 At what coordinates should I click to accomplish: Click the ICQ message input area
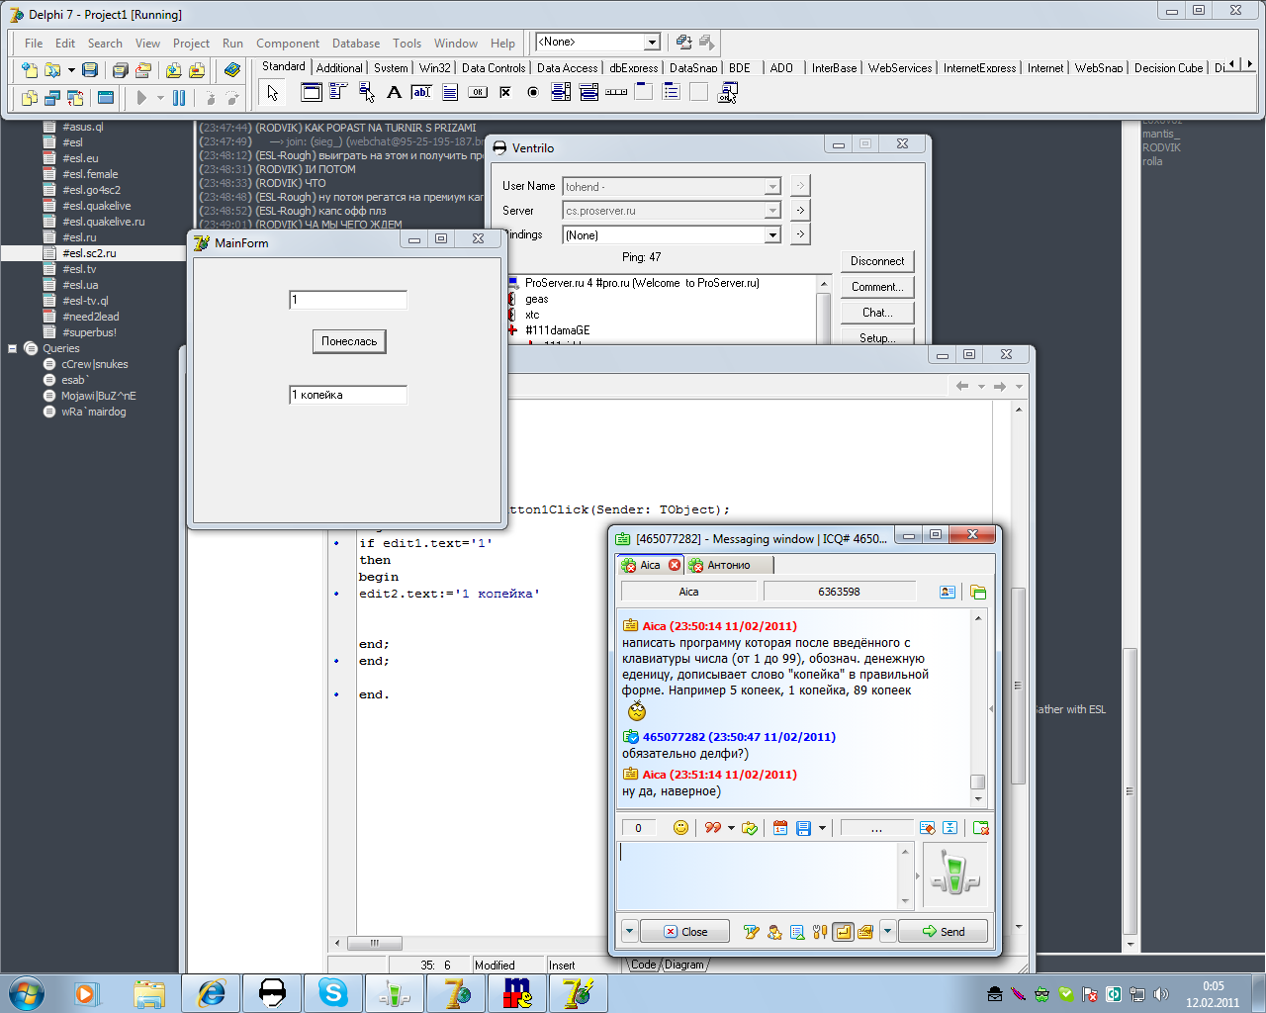tap(757, 875)
